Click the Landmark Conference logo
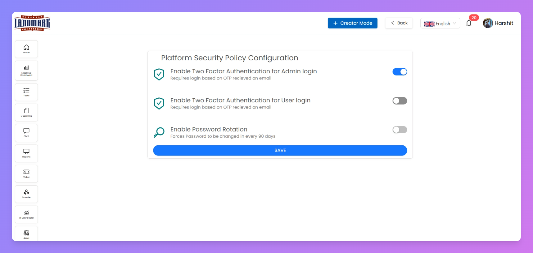 (x=32, y=23)
